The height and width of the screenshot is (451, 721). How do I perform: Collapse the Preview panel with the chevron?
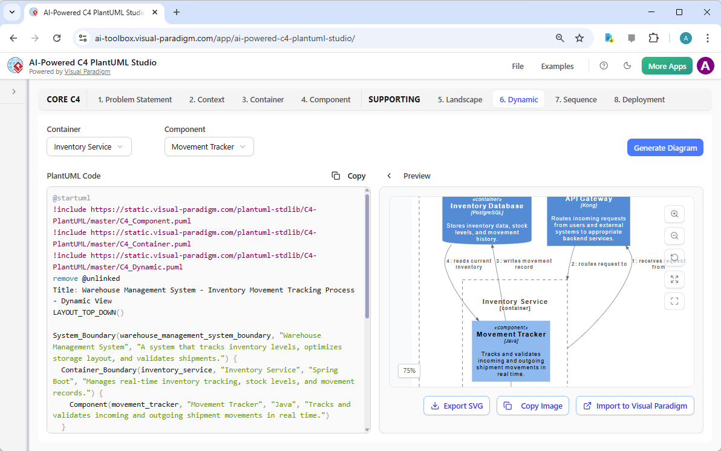[389, 176]
